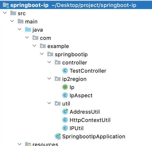The image size is (152, 146).
Task: Collapse the util package chevron
Action: click(49, 103)
